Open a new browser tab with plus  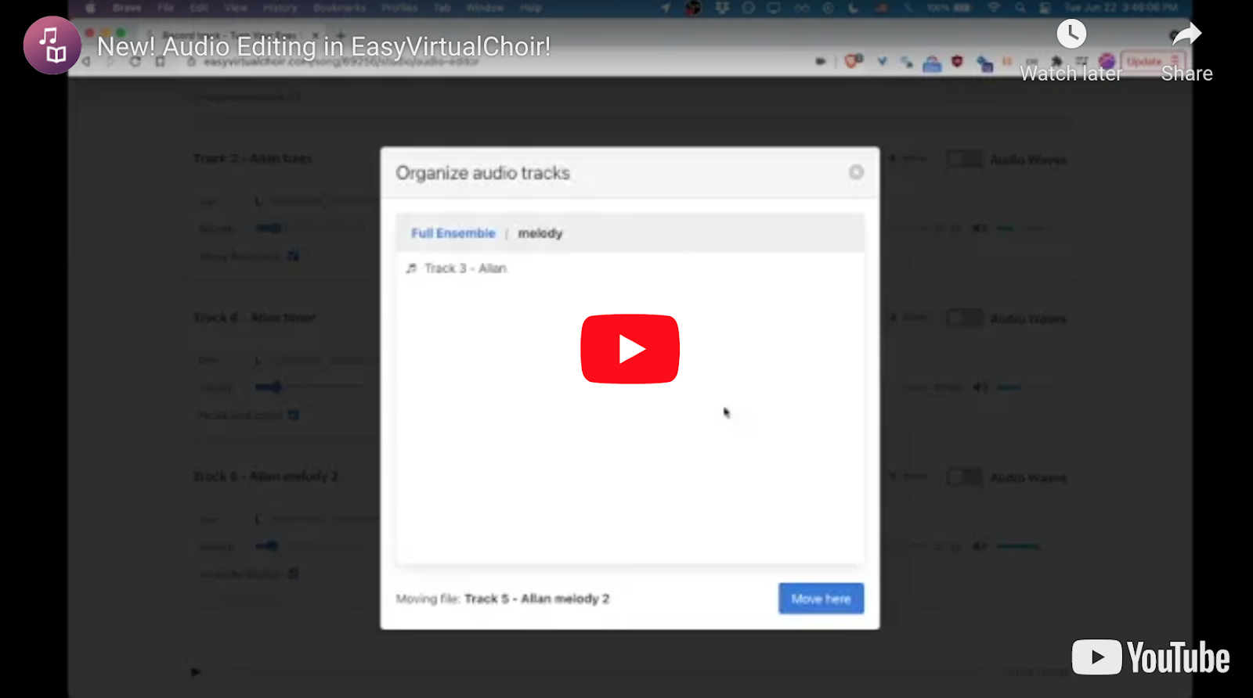(340, 35)
